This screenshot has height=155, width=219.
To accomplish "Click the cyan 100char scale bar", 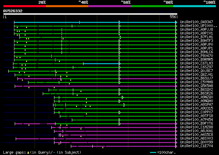I will coord(153,153).
